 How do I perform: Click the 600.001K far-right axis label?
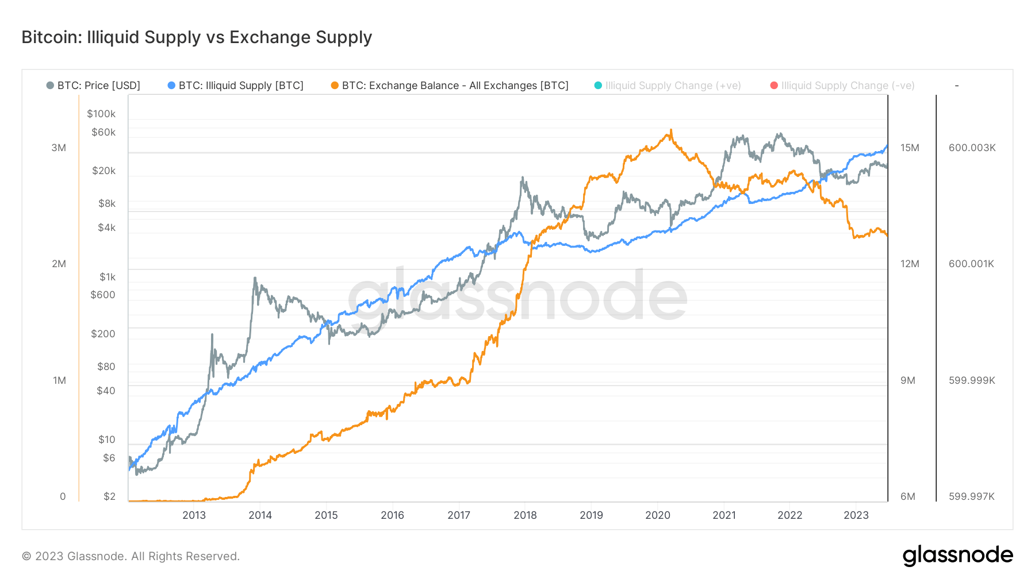[971, 264]
